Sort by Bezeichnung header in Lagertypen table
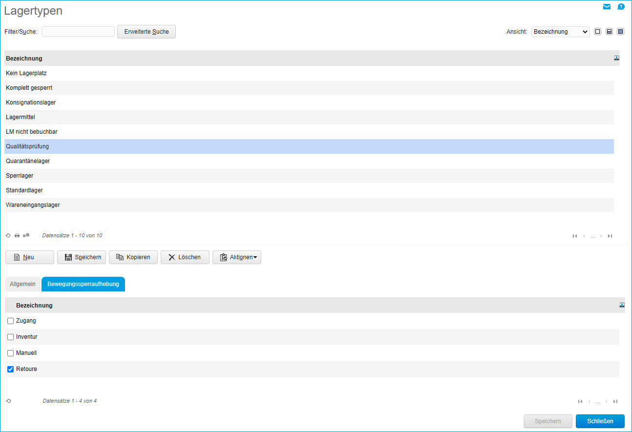 tap(24, 59)
